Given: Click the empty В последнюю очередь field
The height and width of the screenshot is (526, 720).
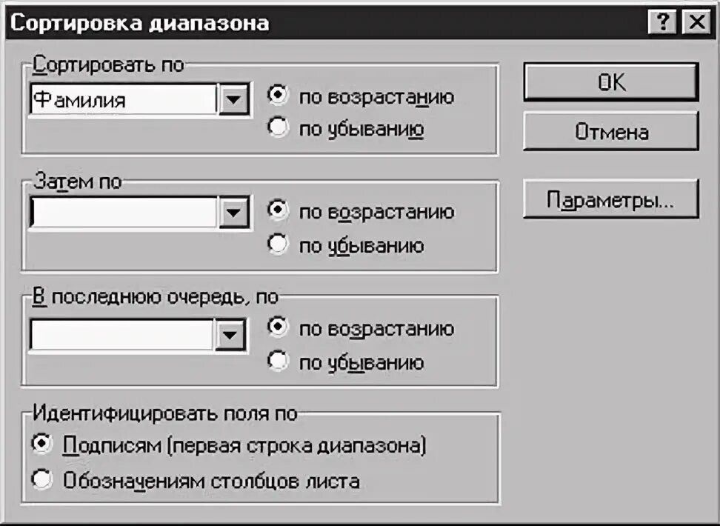Looking at the screenshot, I should pyautogui.click(x=121, y=334).
